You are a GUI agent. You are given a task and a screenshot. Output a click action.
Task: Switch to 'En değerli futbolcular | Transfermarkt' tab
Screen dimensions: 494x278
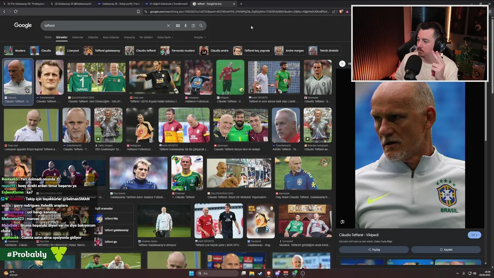click(x=166, y=4)
